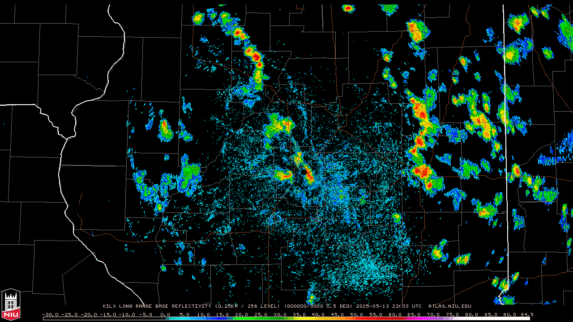Image resolution: width=573 pixels, height=322 pixels.
Task: Click the -15.0 scale label
Action: [108, 315]
